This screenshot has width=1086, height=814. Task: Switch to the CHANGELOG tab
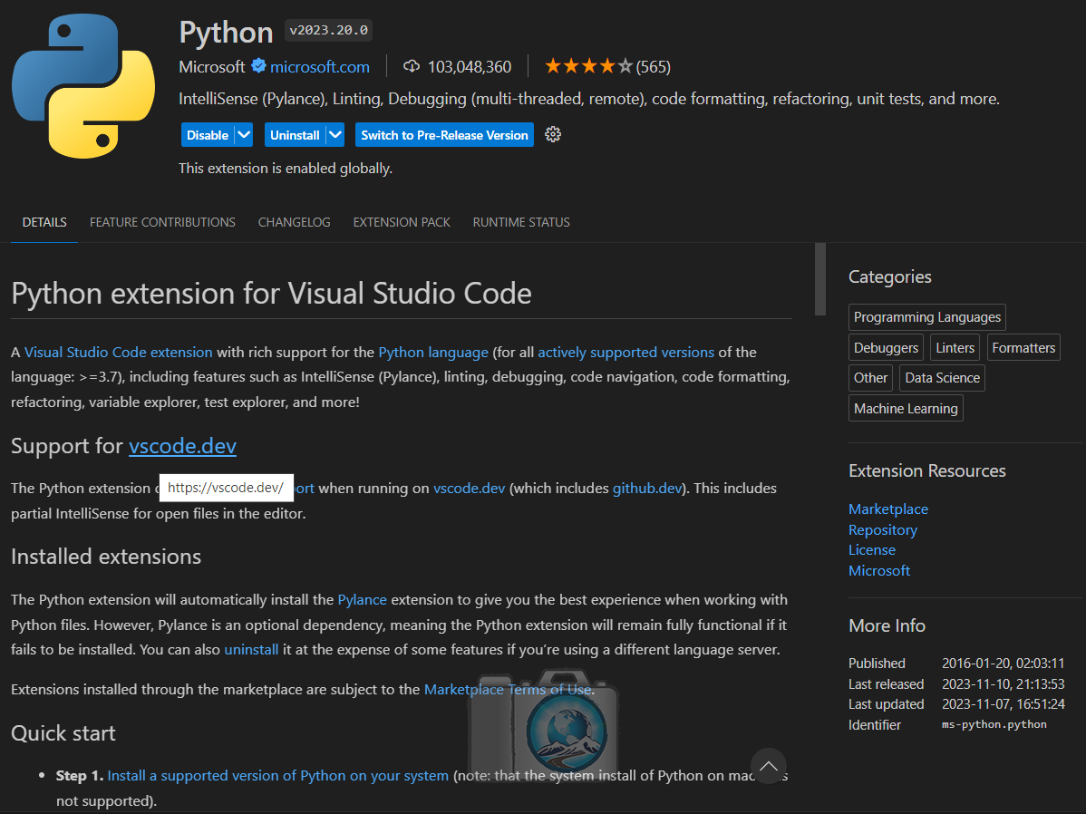point(294,222)
